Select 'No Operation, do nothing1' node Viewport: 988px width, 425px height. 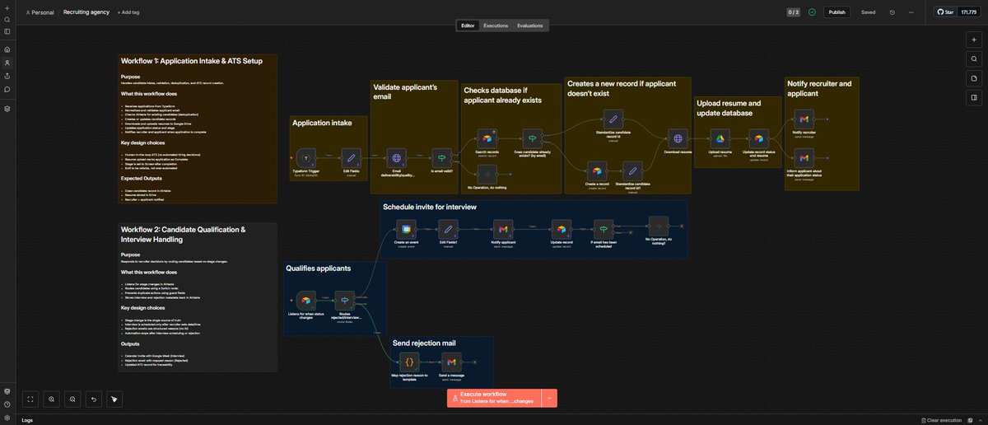[658, 227]
